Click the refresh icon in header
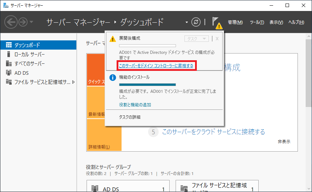 coord(196,22)
